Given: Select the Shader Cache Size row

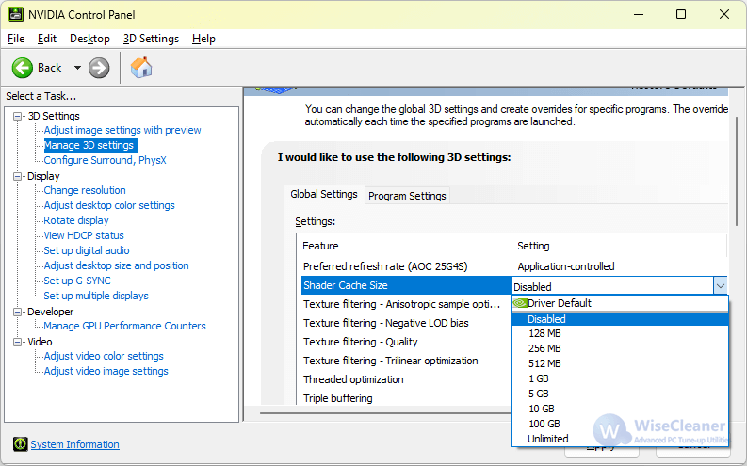Looking at the screenshot, I should click(406, 285).
